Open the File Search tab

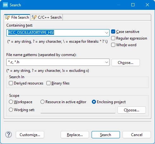pyautogui.click(x=17, y=17)
